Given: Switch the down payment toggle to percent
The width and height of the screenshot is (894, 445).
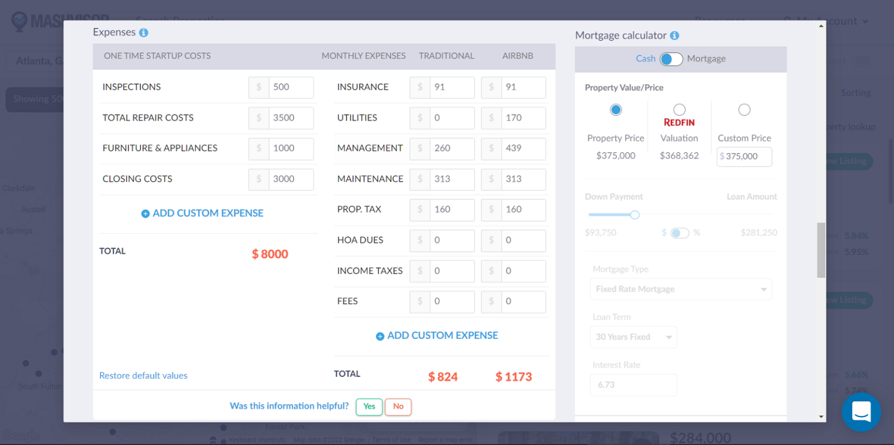Looking at the screenshot, I should click(679, 232).
